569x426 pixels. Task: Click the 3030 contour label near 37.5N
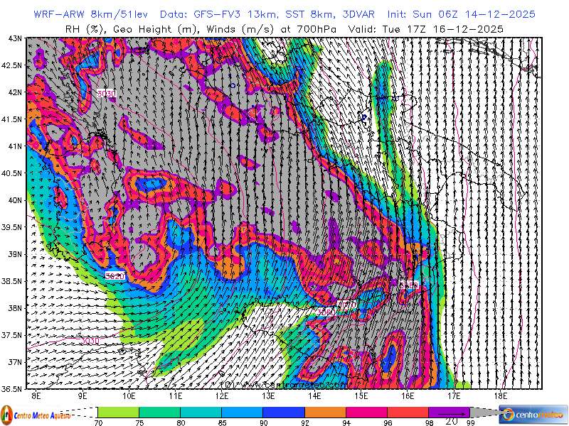coord(89,341)
